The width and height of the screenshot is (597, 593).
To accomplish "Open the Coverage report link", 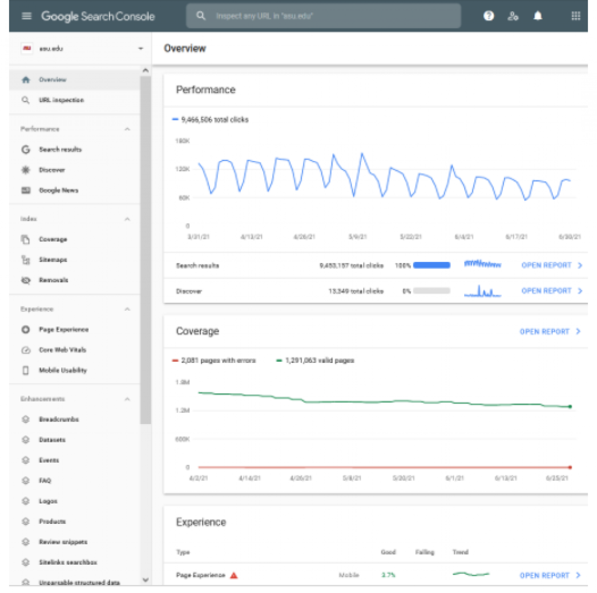I will tap(550, 332).
